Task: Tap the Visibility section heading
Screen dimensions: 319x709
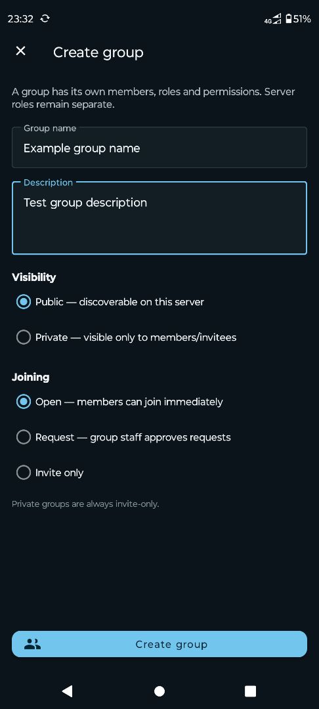Action: [34, 277]
